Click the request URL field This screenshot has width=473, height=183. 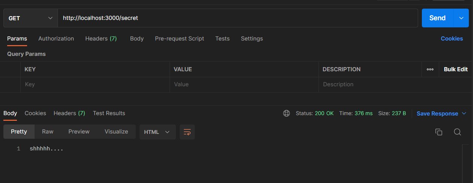pos(237,18)
